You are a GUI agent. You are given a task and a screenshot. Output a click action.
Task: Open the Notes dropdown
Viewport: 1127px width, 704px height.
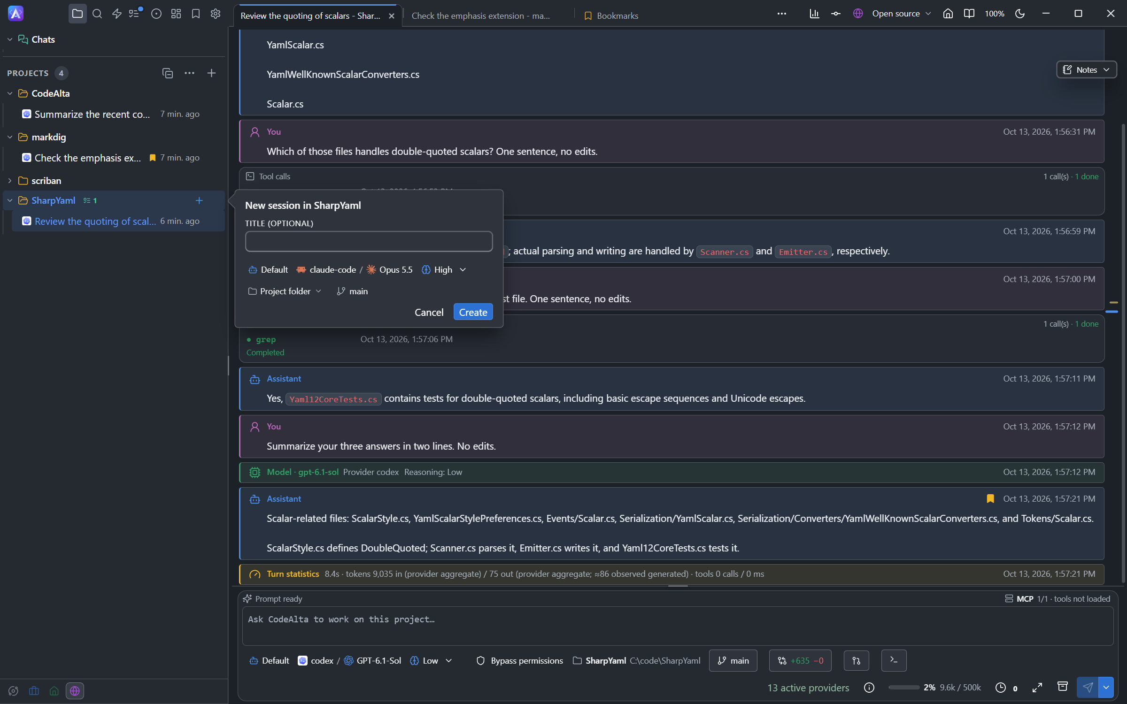[x=1086, y=69]
